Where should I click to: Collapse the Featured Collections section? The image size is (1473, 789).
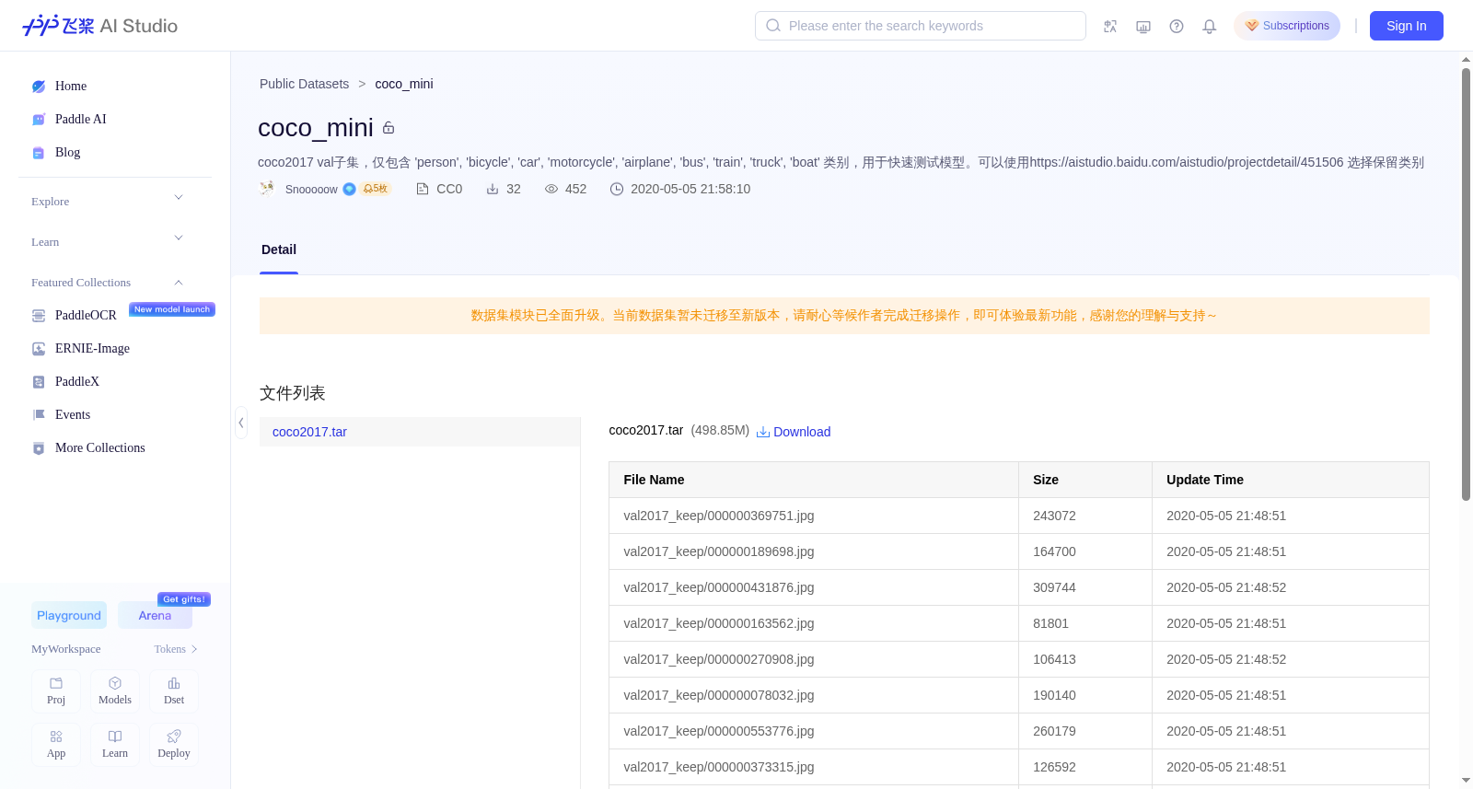pyautogui.click(x=179, y=283)
